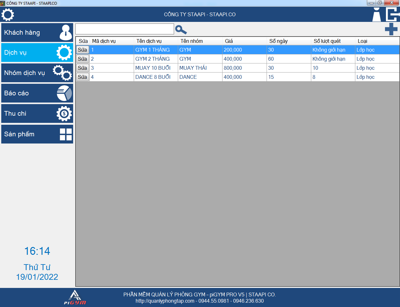Open Nhóm dịch vụ menu
400x307 pixels.
coord(37,73)
